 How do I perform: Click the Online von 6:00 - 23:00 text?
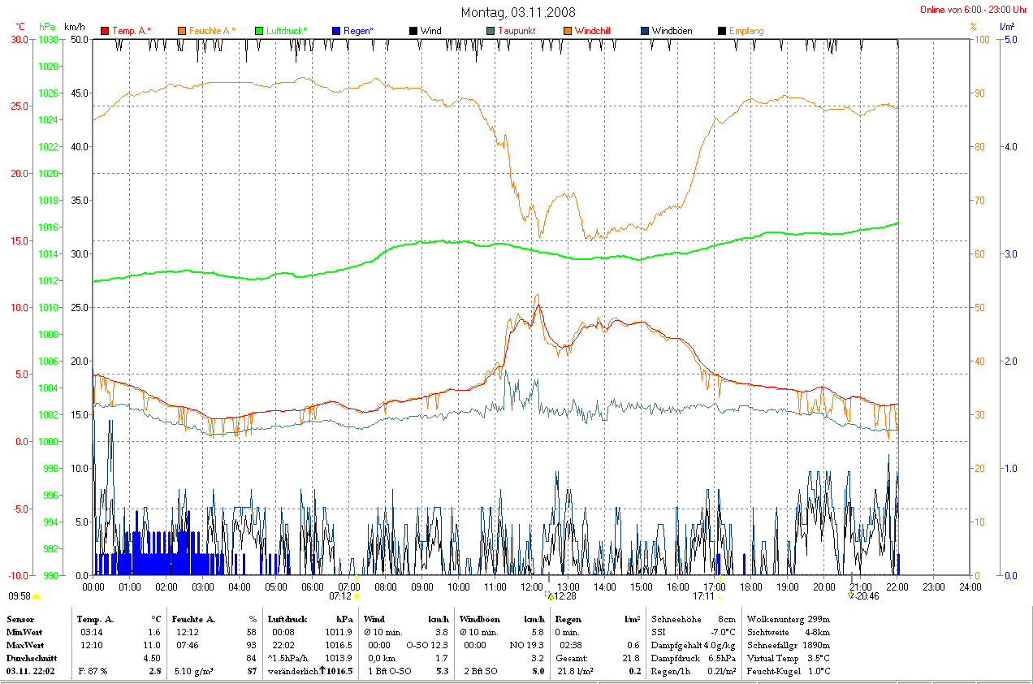pyautogui.click(x=975, y=10)
